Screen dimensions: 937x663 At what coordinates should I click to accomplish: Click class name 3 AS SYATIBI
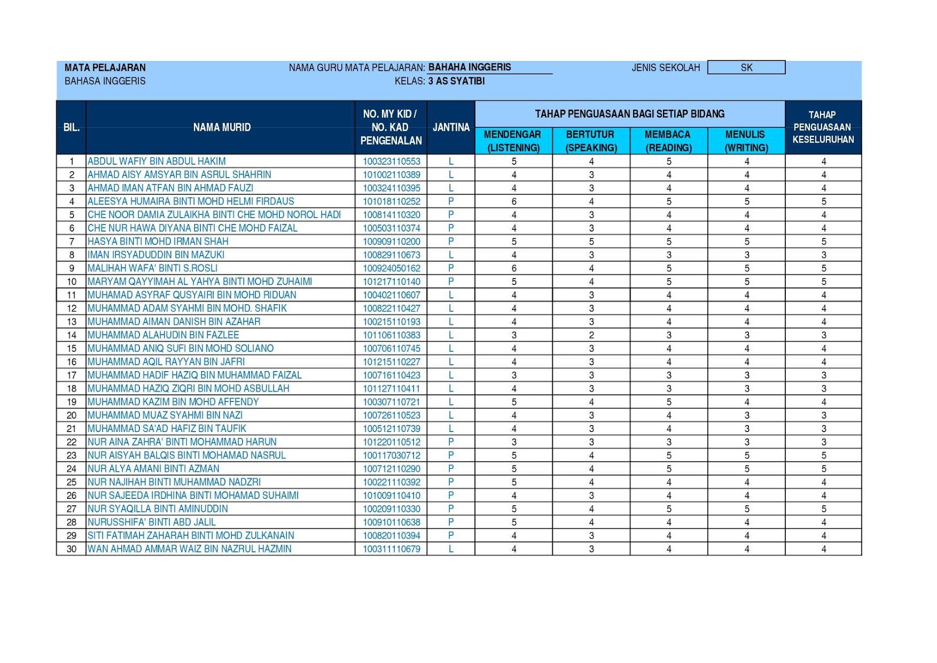[x=456, y=81]
